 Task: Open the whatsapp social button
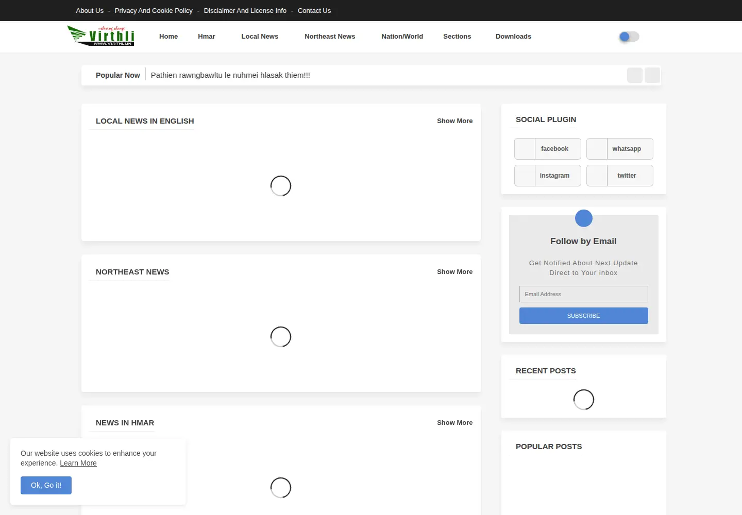(620, 149)
